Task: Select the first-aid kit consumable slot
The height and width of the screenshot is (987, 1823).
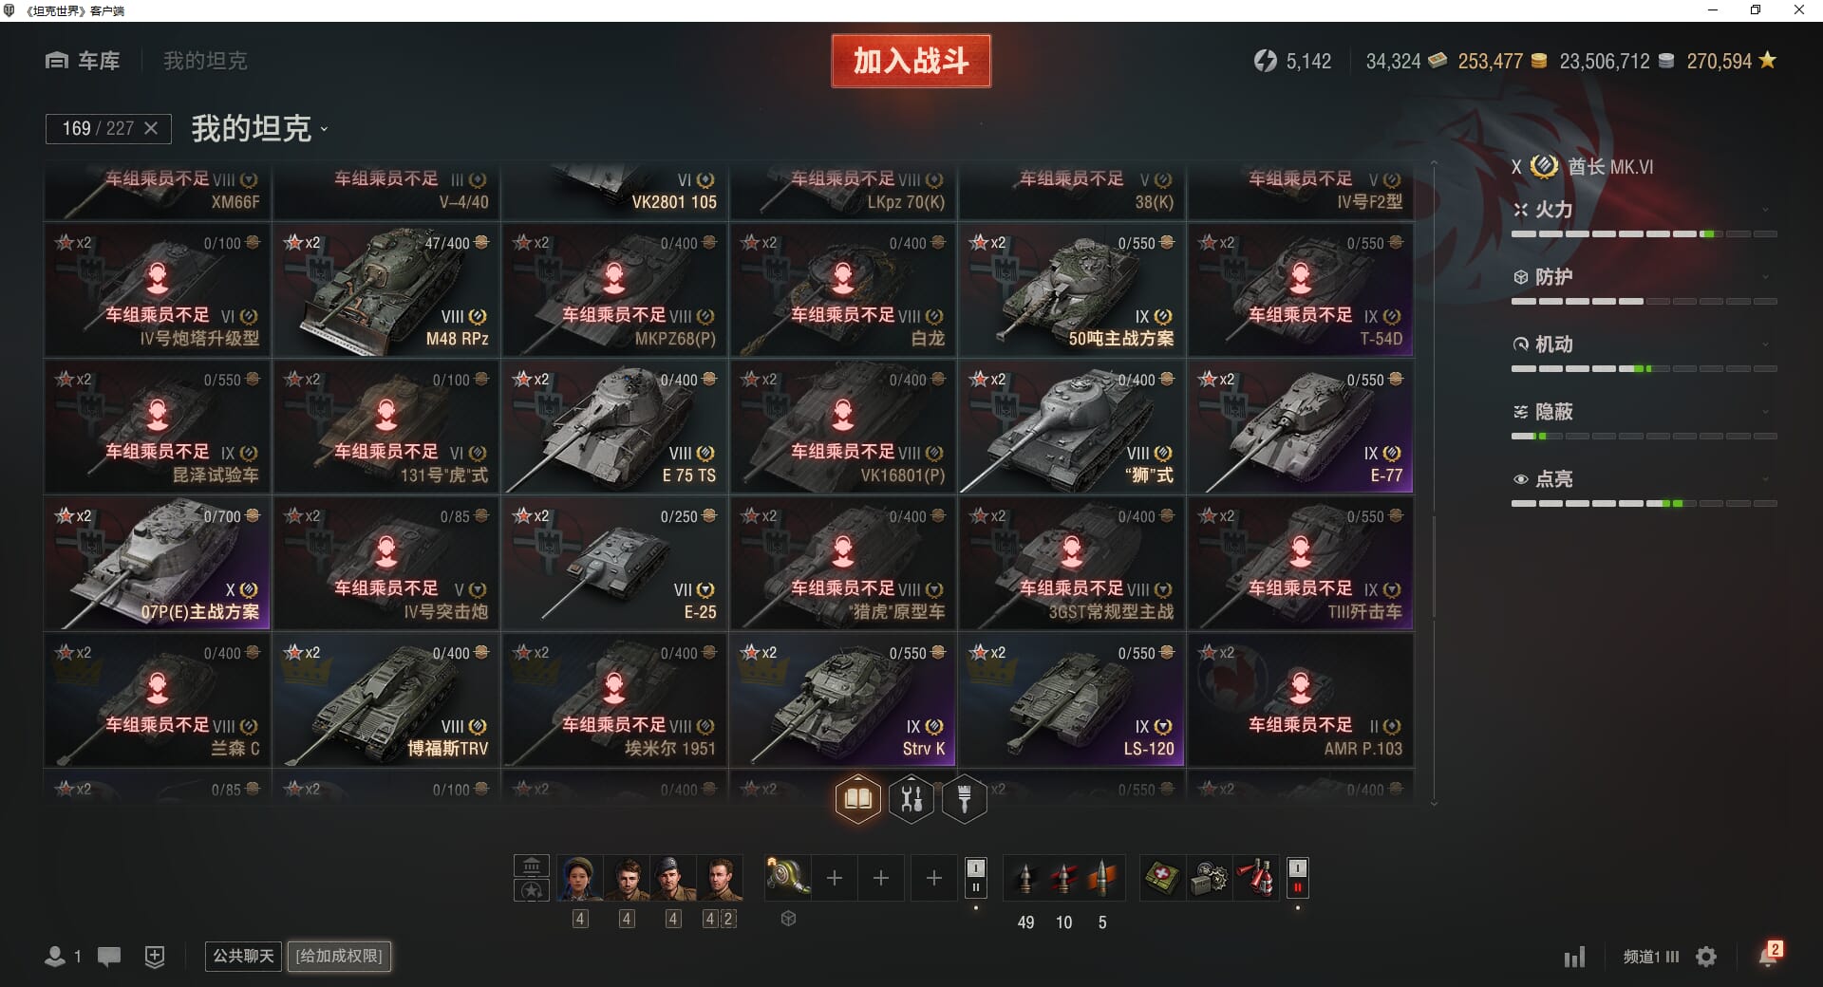Action: click(1162, 878)
